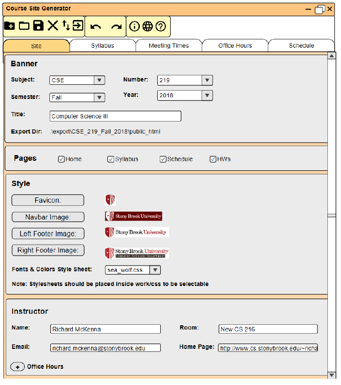Click the scrollbar down arrow
341x385 pixels.
coord(332,376)
